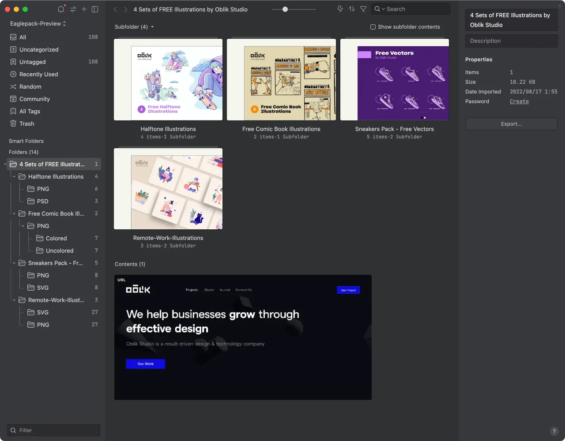This screenshot has width=565, height=441.
Task: Open the Halftone Illustrations folder thumbnail
Action: [168, 79]
